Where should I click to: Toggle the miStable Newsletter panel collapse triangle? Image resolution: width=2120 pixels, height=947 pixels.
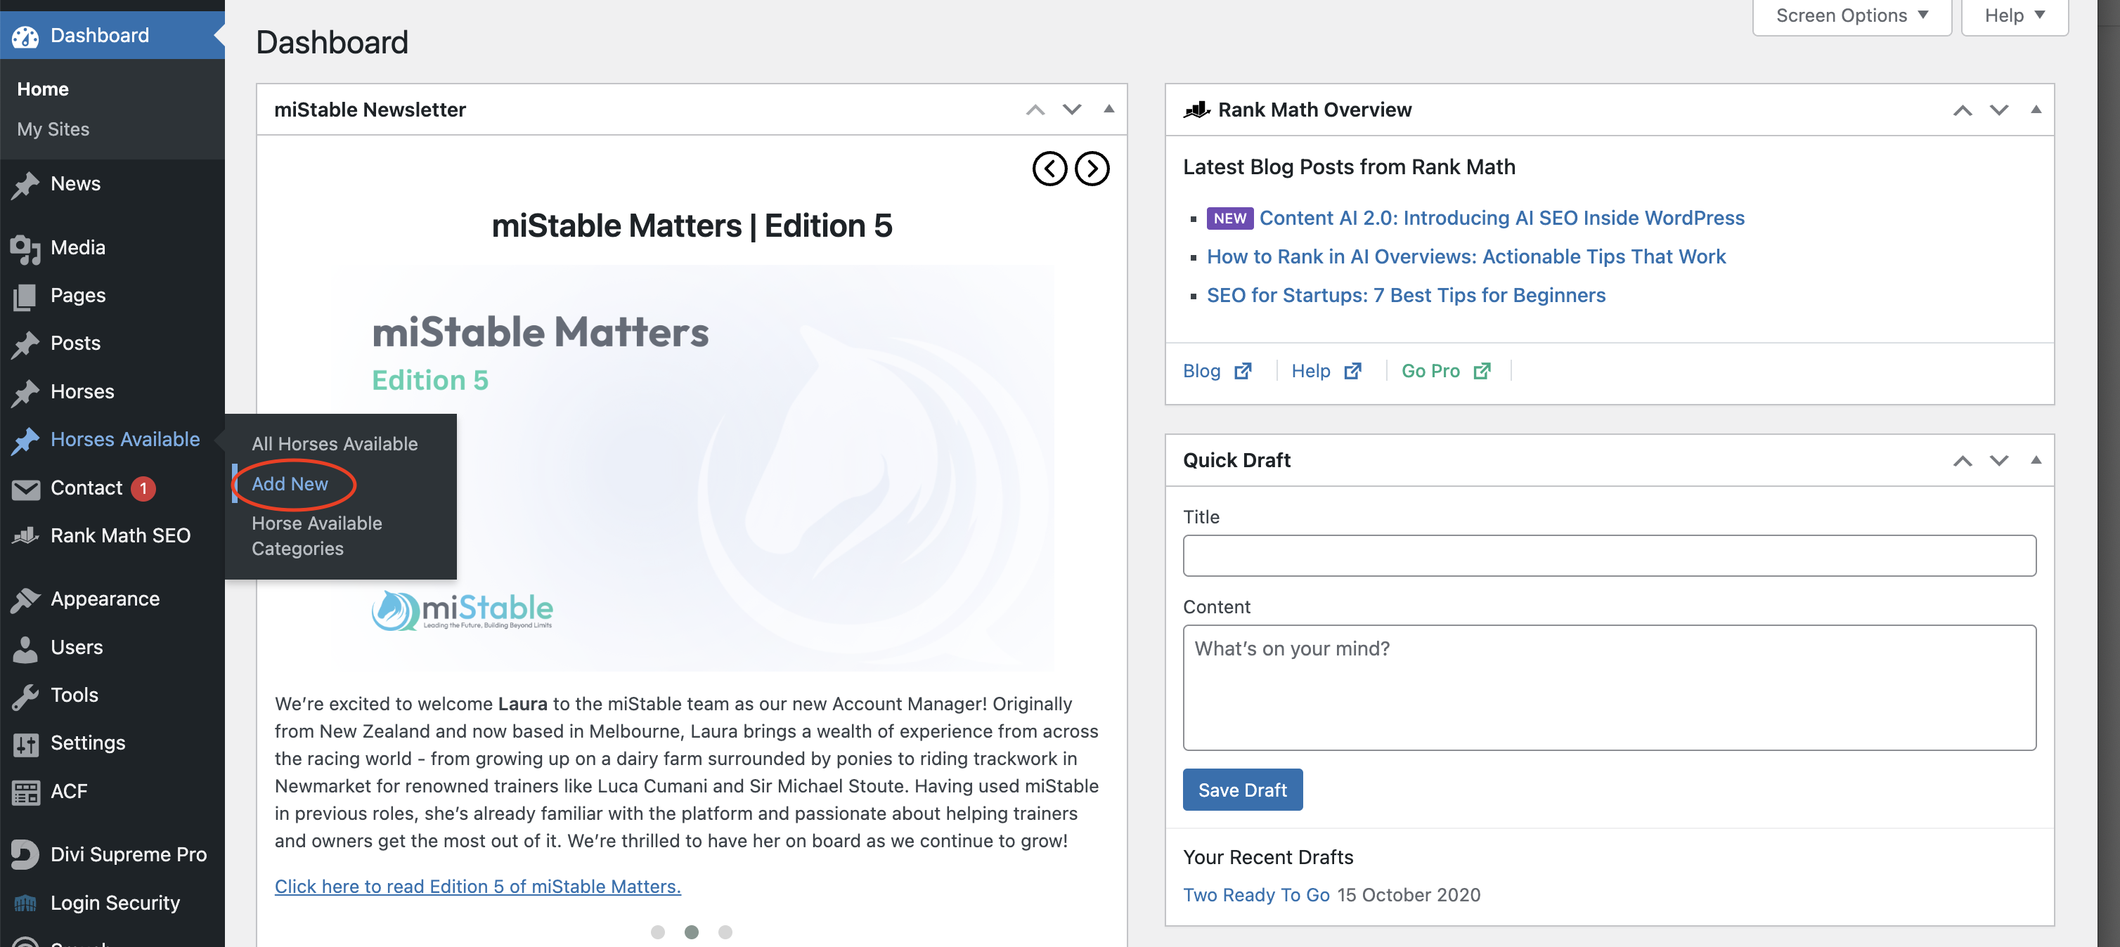click(1109, 109)
